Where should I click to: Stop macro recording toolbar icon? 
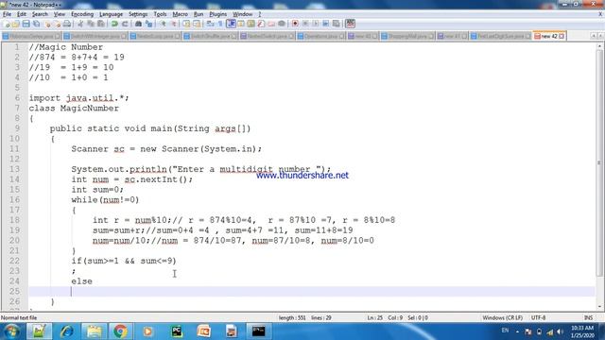point(305,24)
